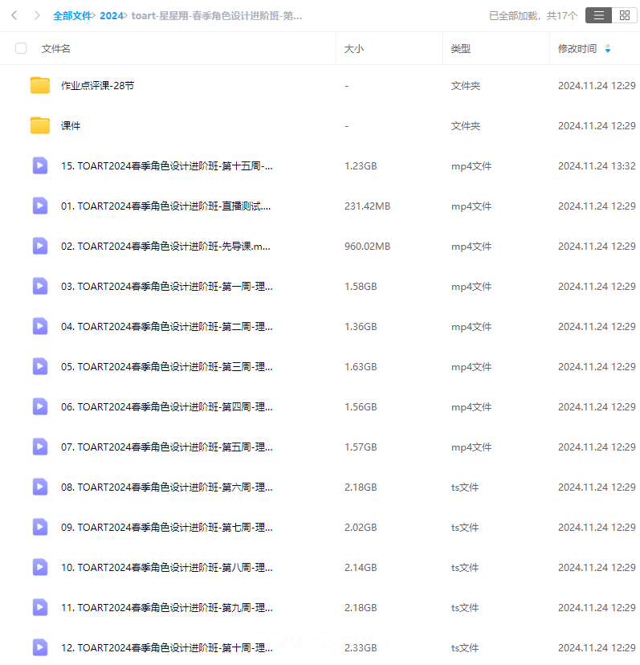This screenshot has width=640, height=665.
Task: Open the 作业点评课-28节 folder icon
Action: [40, 85]
